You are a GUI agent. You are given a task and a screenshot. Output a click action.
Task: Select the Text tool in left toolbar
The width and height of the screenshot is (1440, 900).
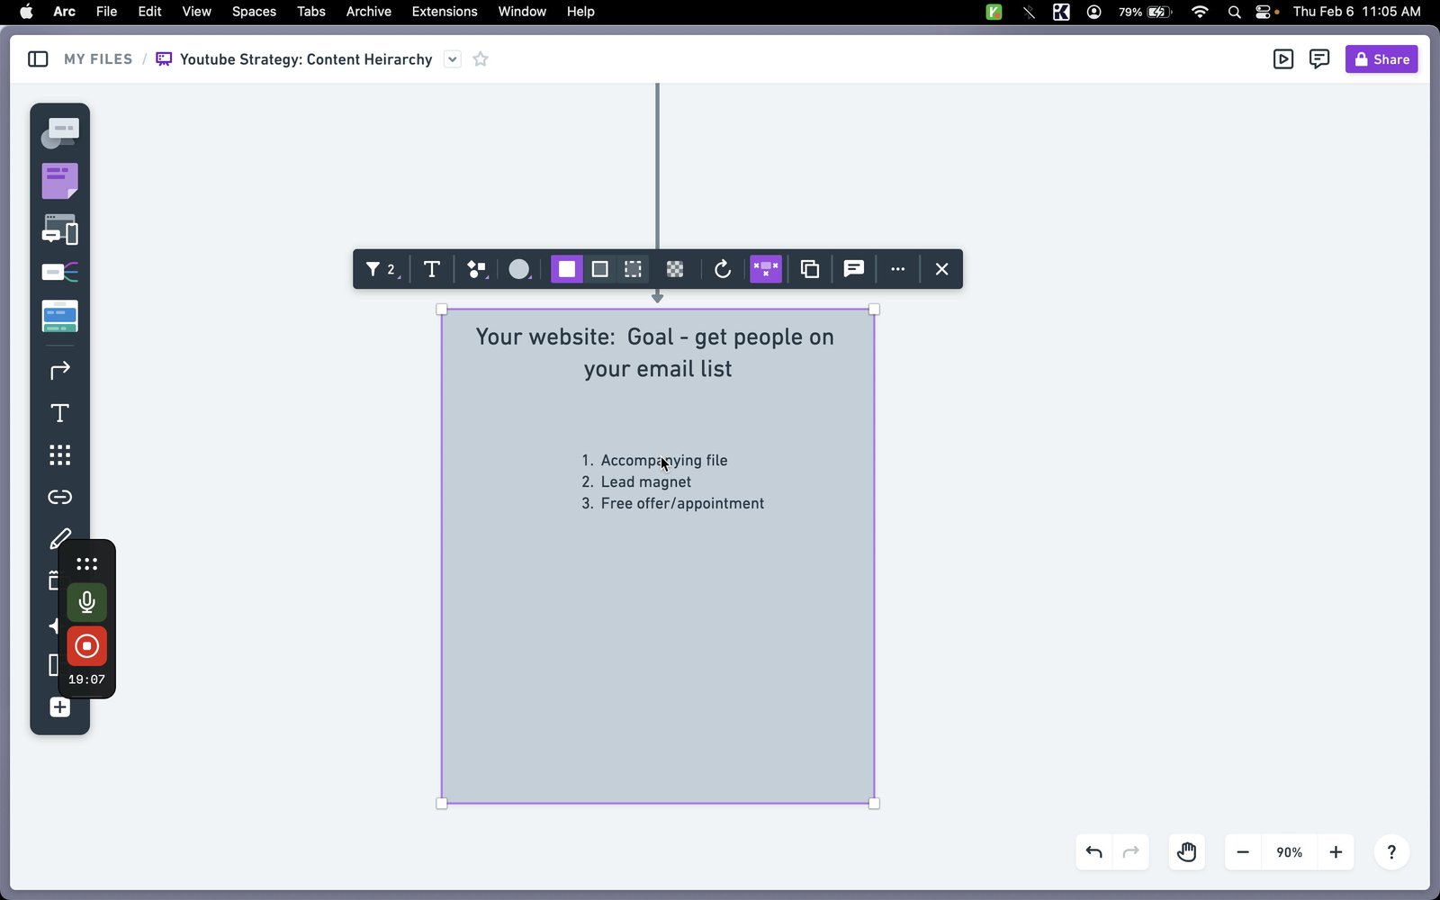click(x=59, y=413)
